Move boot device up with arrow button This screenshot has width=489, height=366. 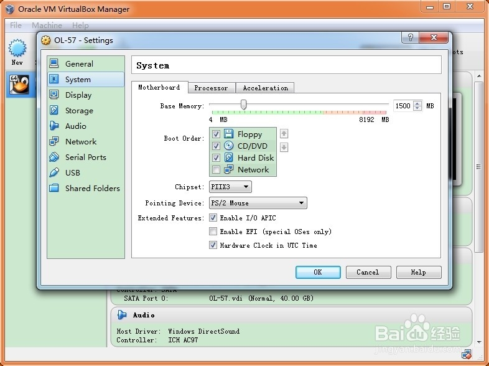(284, 134)
